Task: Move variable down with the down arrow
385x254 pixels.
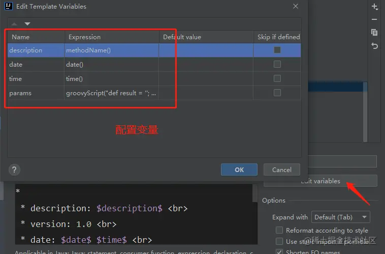Action: [27, 24]
